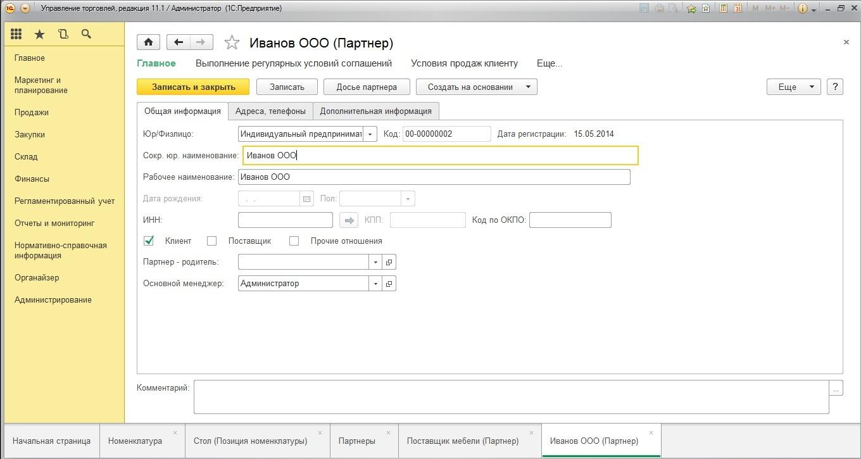Click the save disk icon in title bar
This screenshot has width=861, height=459.
coord(644,8)
